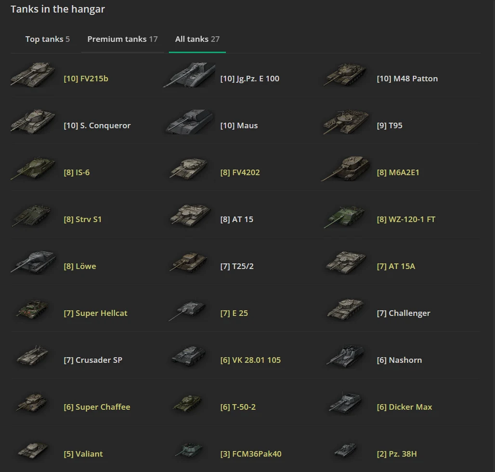Click the WZ-120-1 FT tank image
Image resolution: width=495 pixels, height=472 pixels.
[344, 216]
